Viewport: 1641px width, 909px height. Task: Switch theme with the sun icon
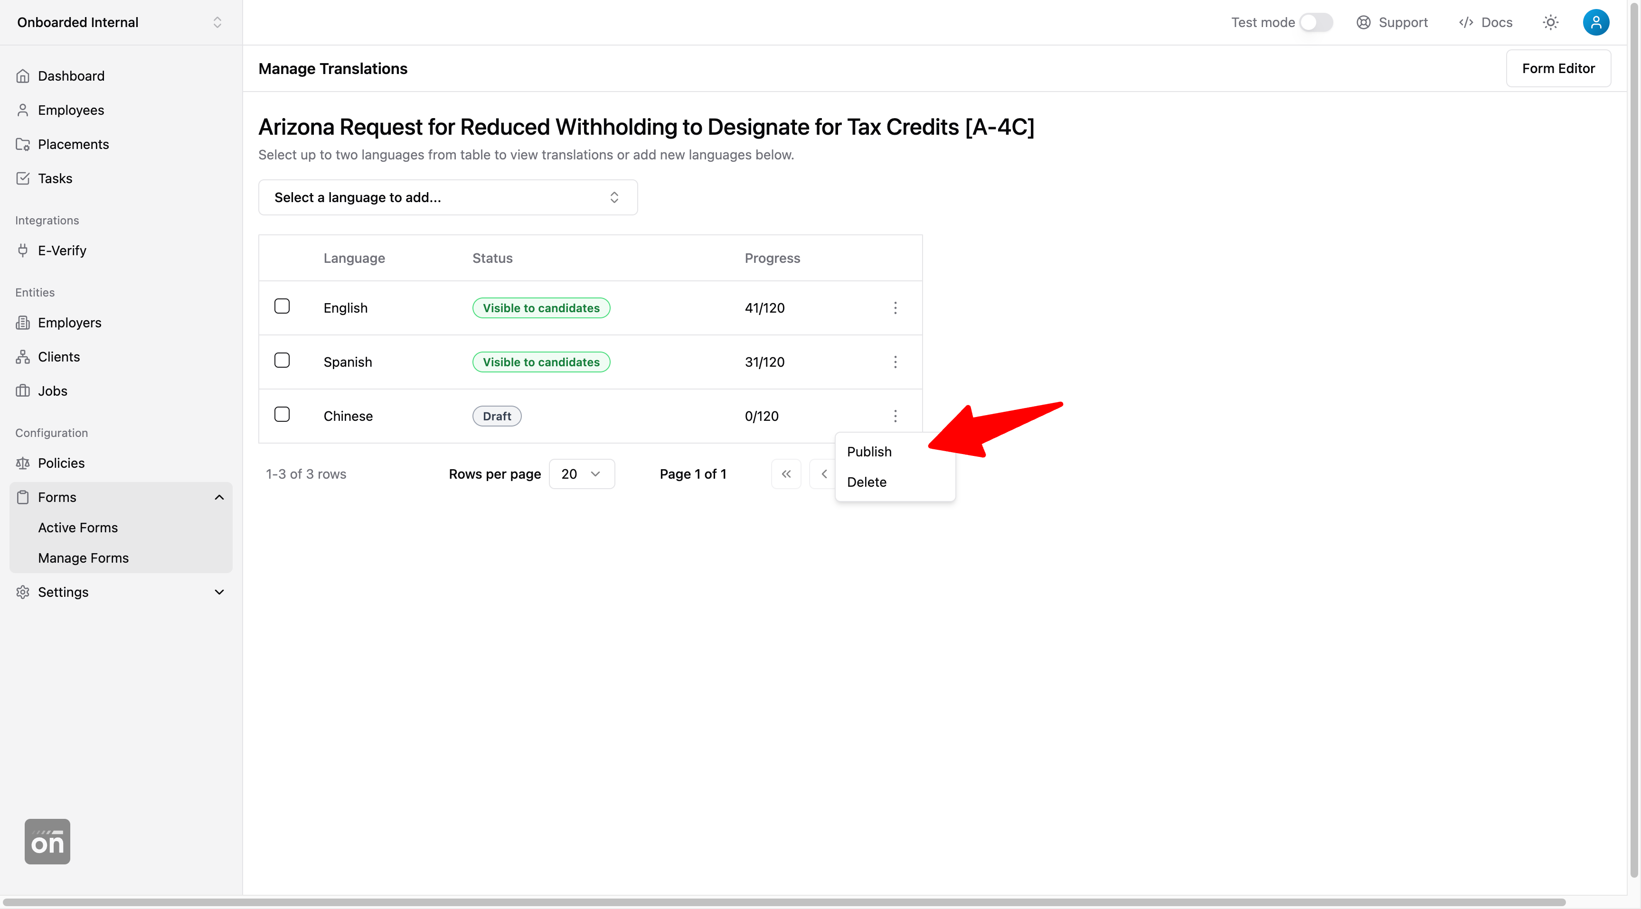click(x=1550, y=22)
